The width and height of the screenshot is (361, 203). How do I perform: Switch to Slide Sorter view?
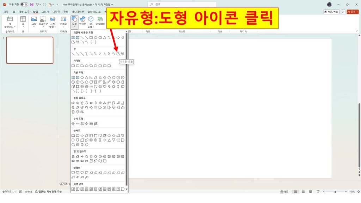click(303, 192)
